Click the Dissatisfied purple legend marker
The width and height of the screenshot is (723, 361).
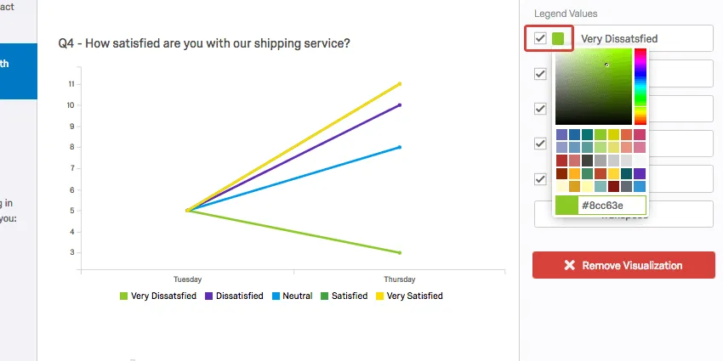[x=208, y=296]
